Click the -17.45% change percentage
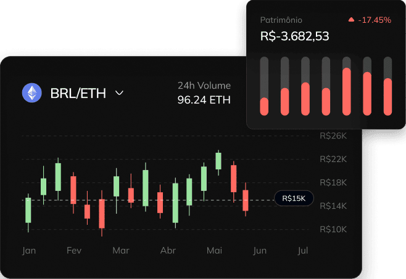Viewport: 406px width, 279px height. pos(376,20)
